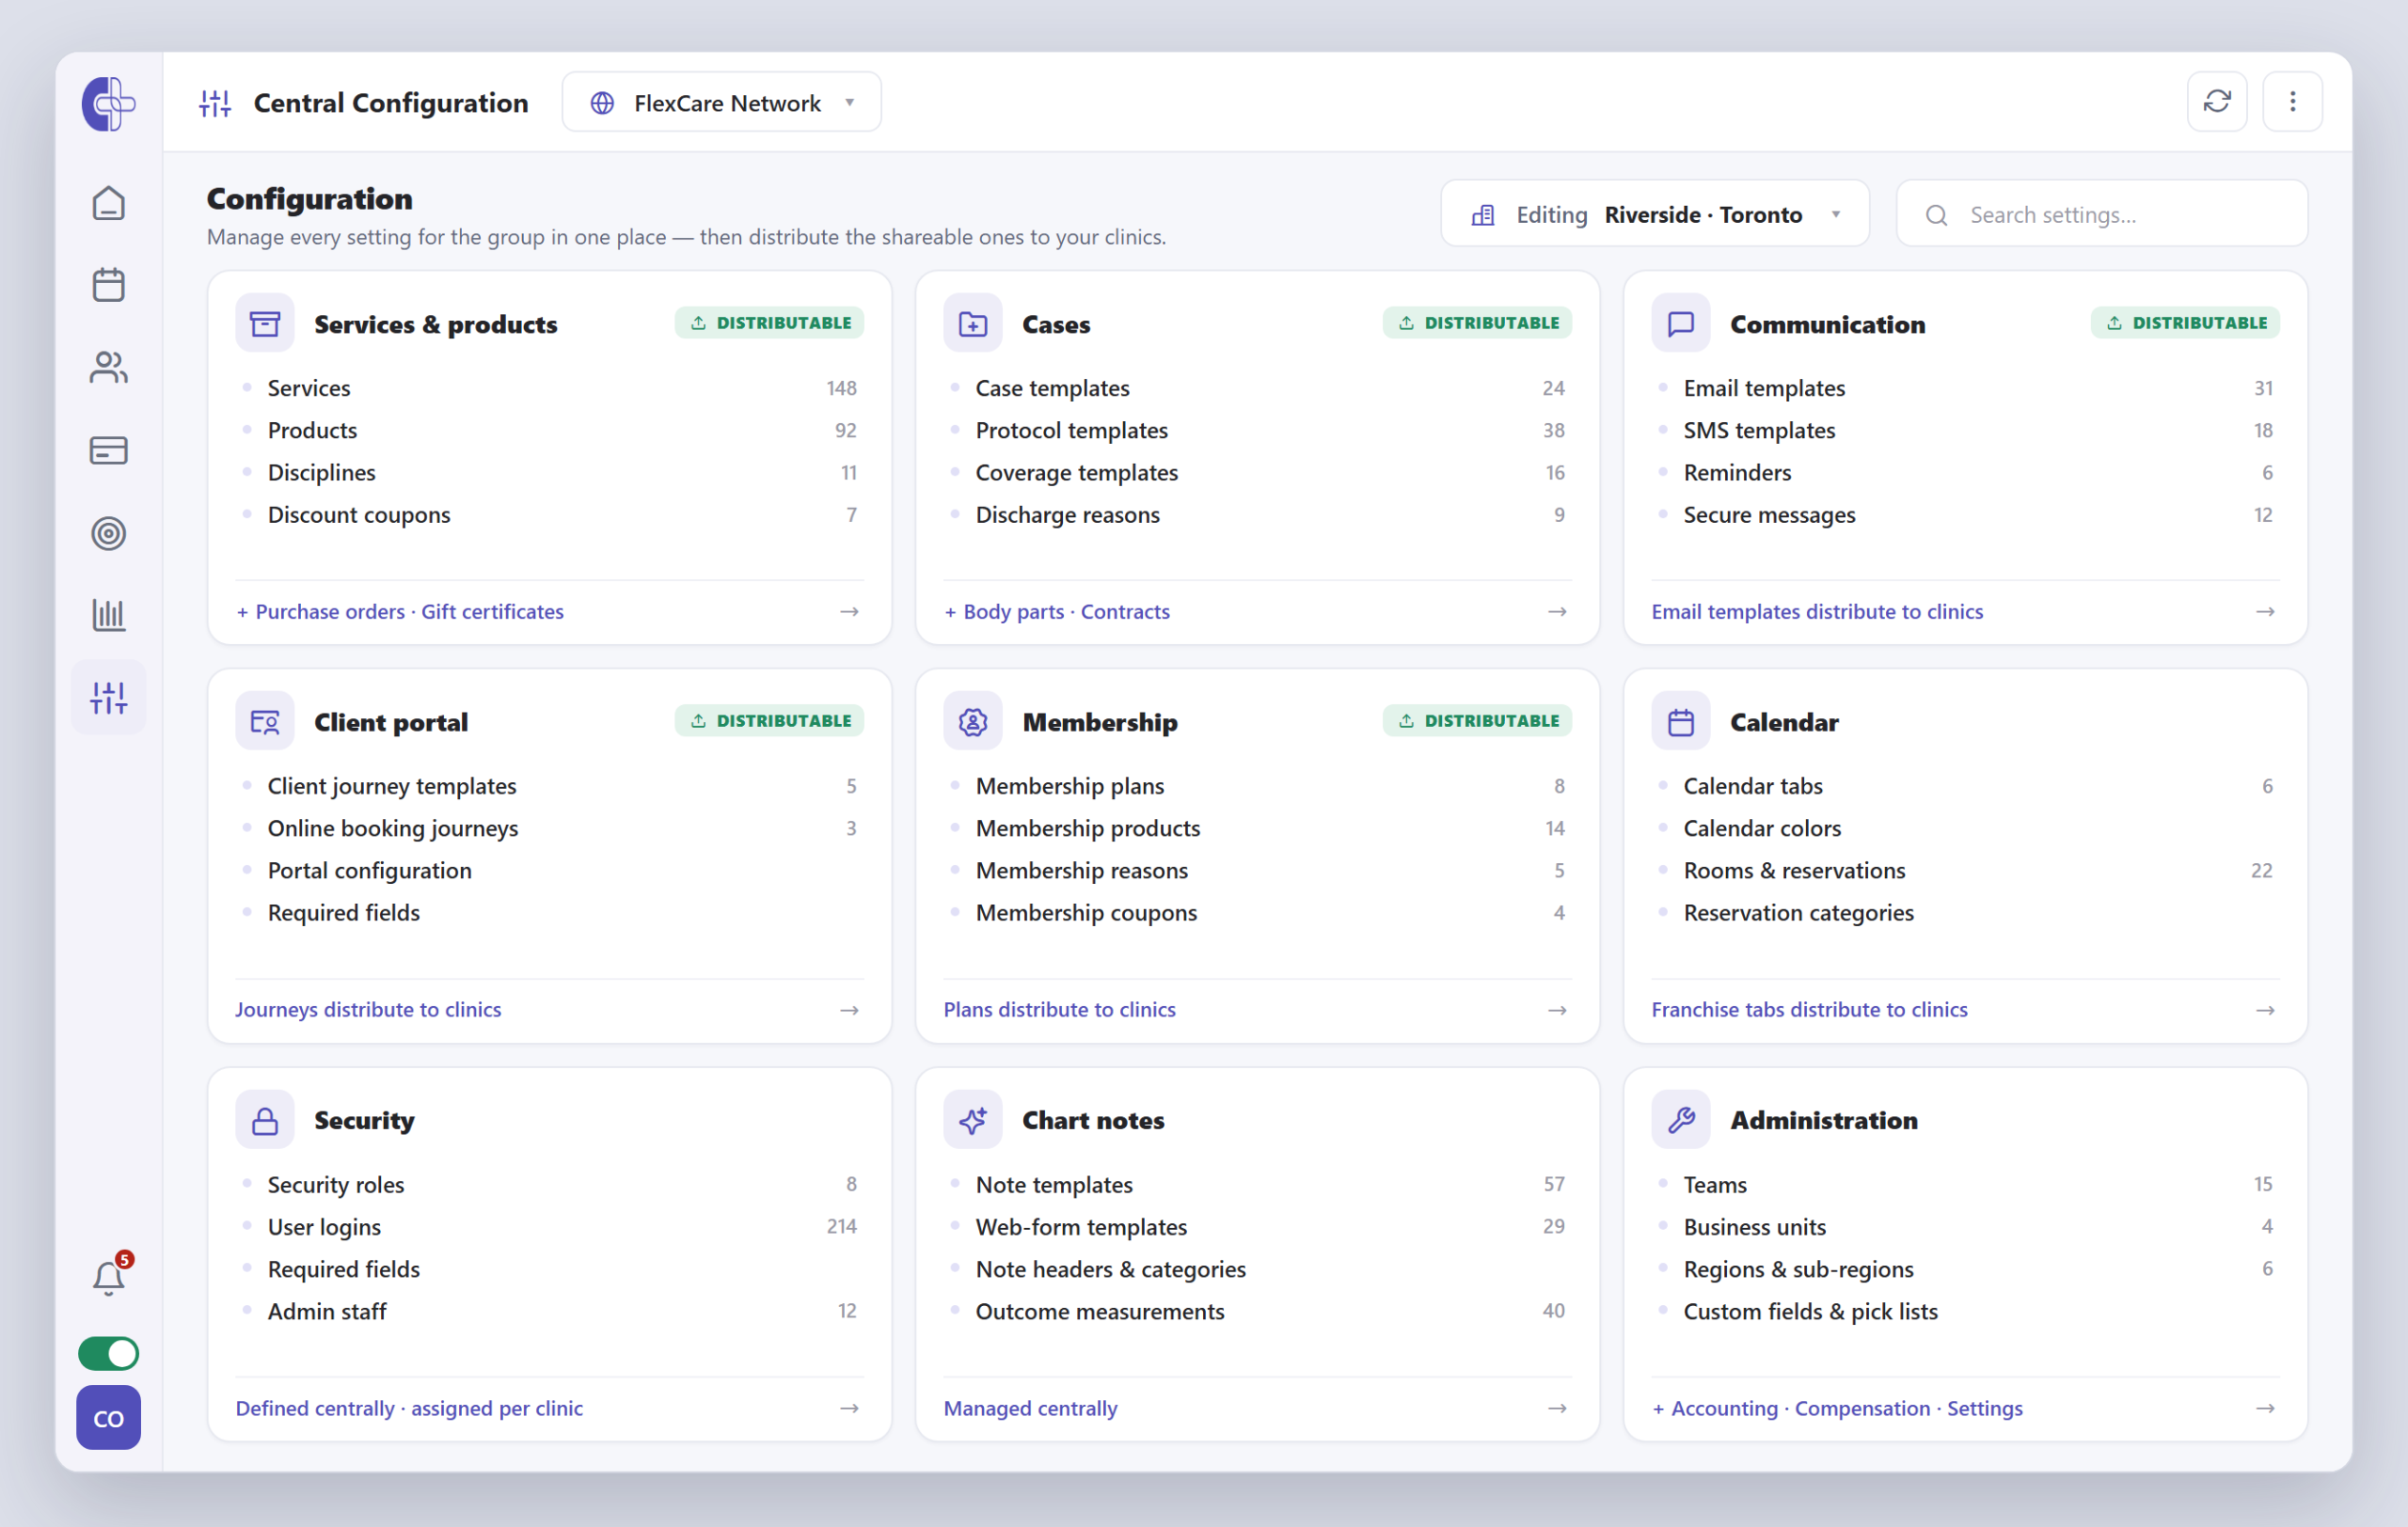The image size is (2408, 1527).
Task: Open Case templates row
Action: (1257, 387)
